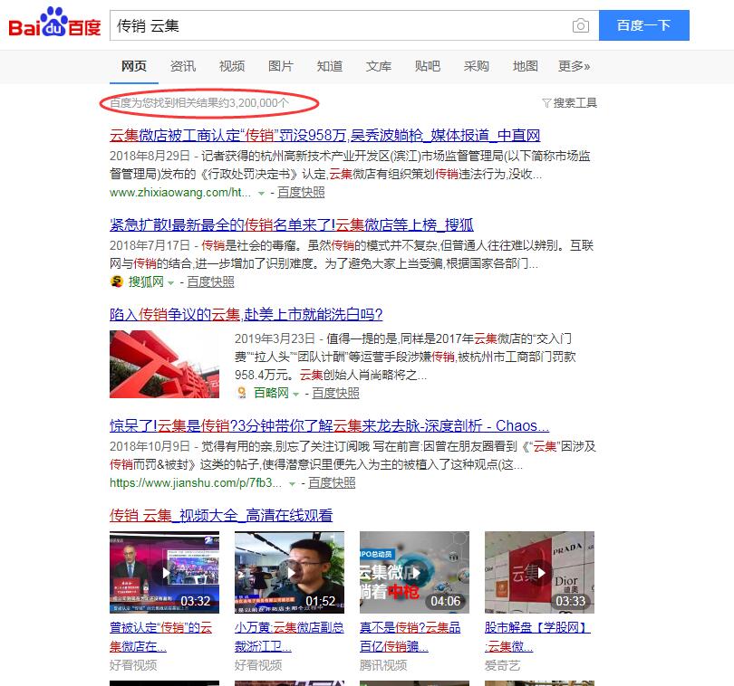734x686 pixels.
Task: Click the date 2018年7月17日
Action: coord(150,245)
